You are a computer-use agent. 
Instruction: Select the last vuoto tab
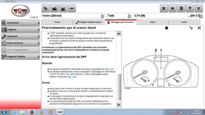click(x=184, y=22)
